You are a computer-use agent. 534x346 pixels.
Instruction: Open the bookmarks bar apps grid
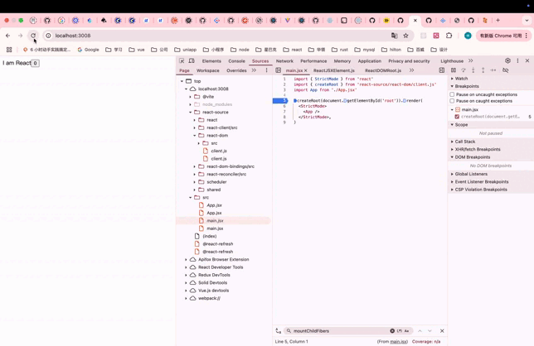coord(9,50)
